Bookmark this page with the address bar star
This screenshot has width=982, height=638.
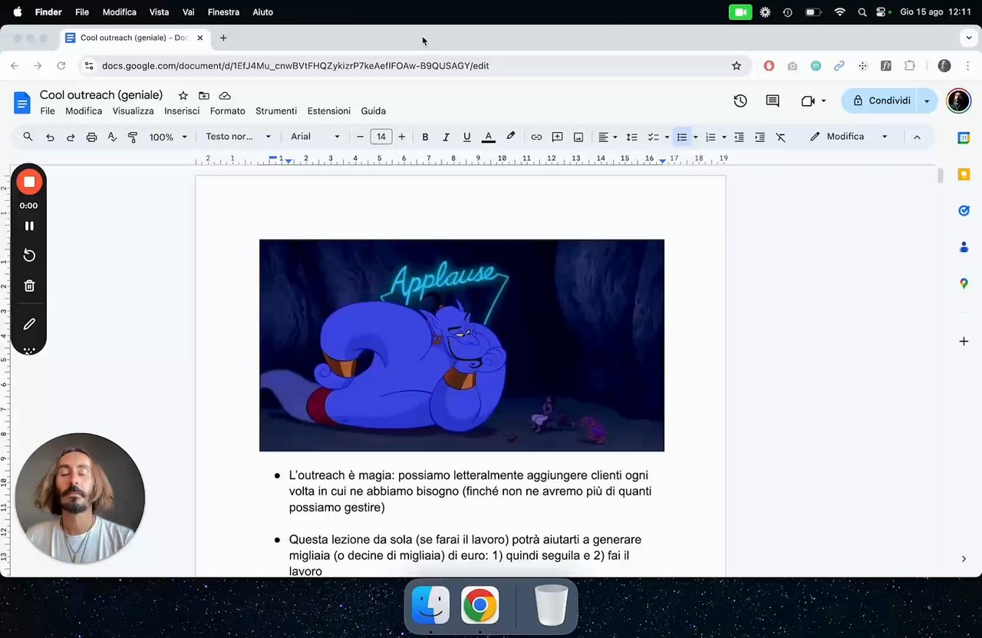point(736,66)
